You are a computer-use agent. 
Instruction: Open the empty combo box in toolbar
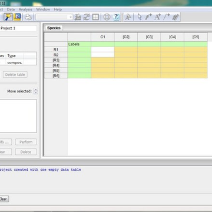click(54, 17)
